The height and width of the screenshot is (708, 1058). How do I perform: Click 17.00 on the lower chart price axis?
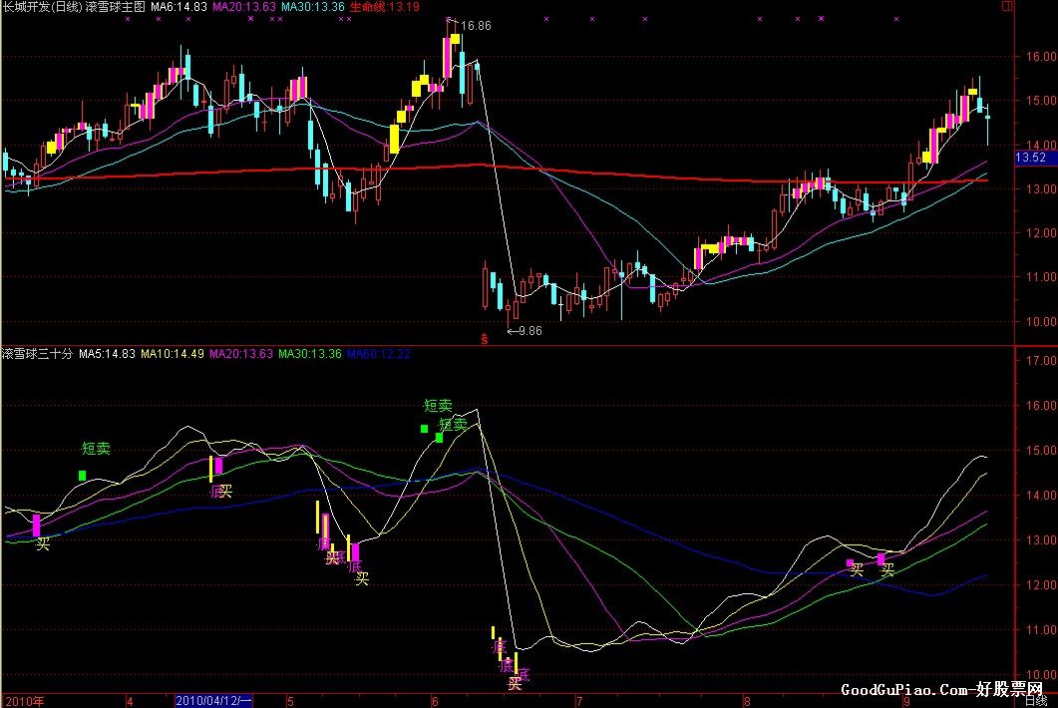point(1040,361)
